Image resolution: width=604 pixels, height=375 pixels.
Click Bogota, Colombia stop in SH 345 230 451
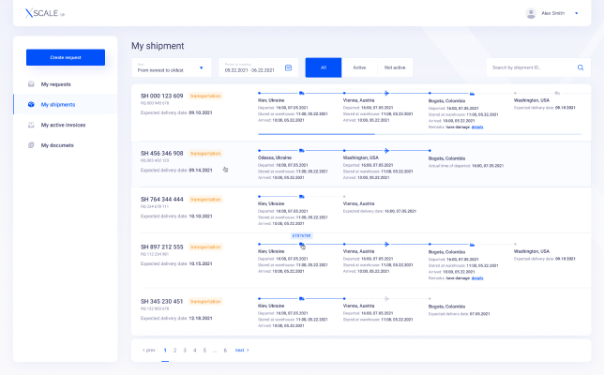(x=446, y=307)
